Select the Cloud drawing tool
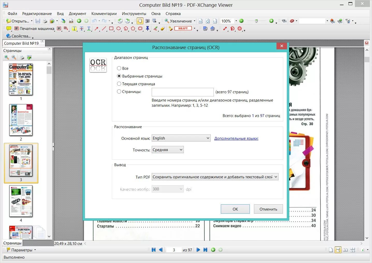Viewport: 372px width, 263px height. (x=140, y=28)
